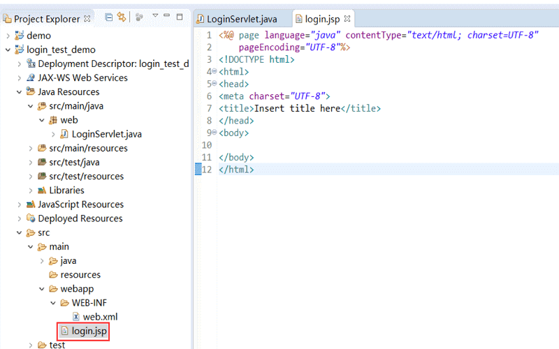Image resolution: width=559 pixels, height=349 pixels.
Task: Expand JavaScript Resources node
Action: point(20,205)
